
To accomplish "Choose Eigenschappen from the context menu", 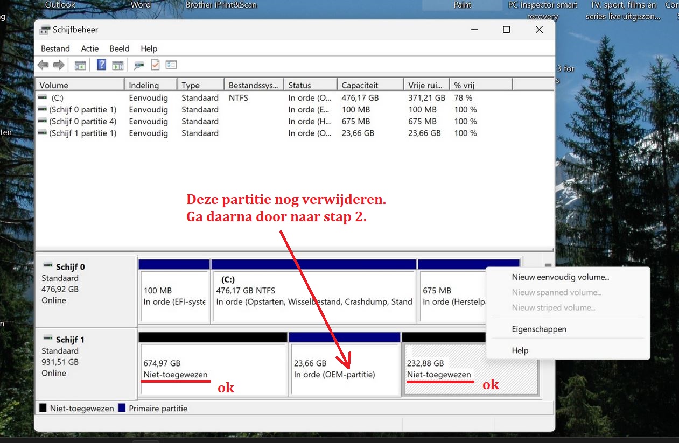I will tap(539, 329).
